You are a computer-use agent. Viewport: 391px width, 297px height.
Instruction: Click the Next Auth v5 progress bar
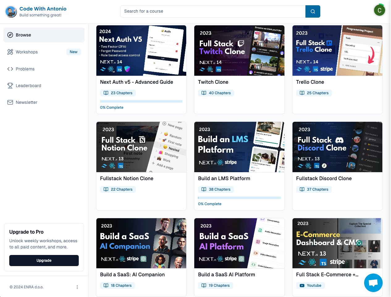[x=141, y=101]
